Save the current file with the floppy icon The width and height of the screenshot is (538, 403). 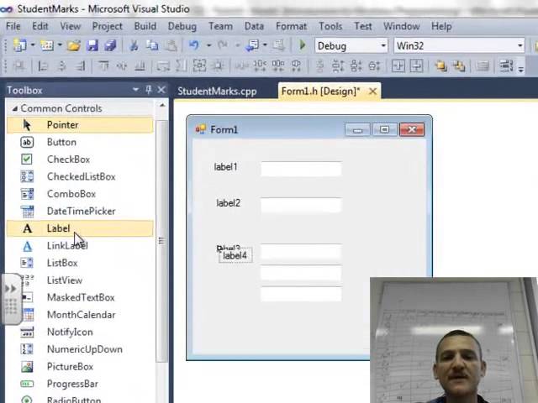click(x=92, y=45)
